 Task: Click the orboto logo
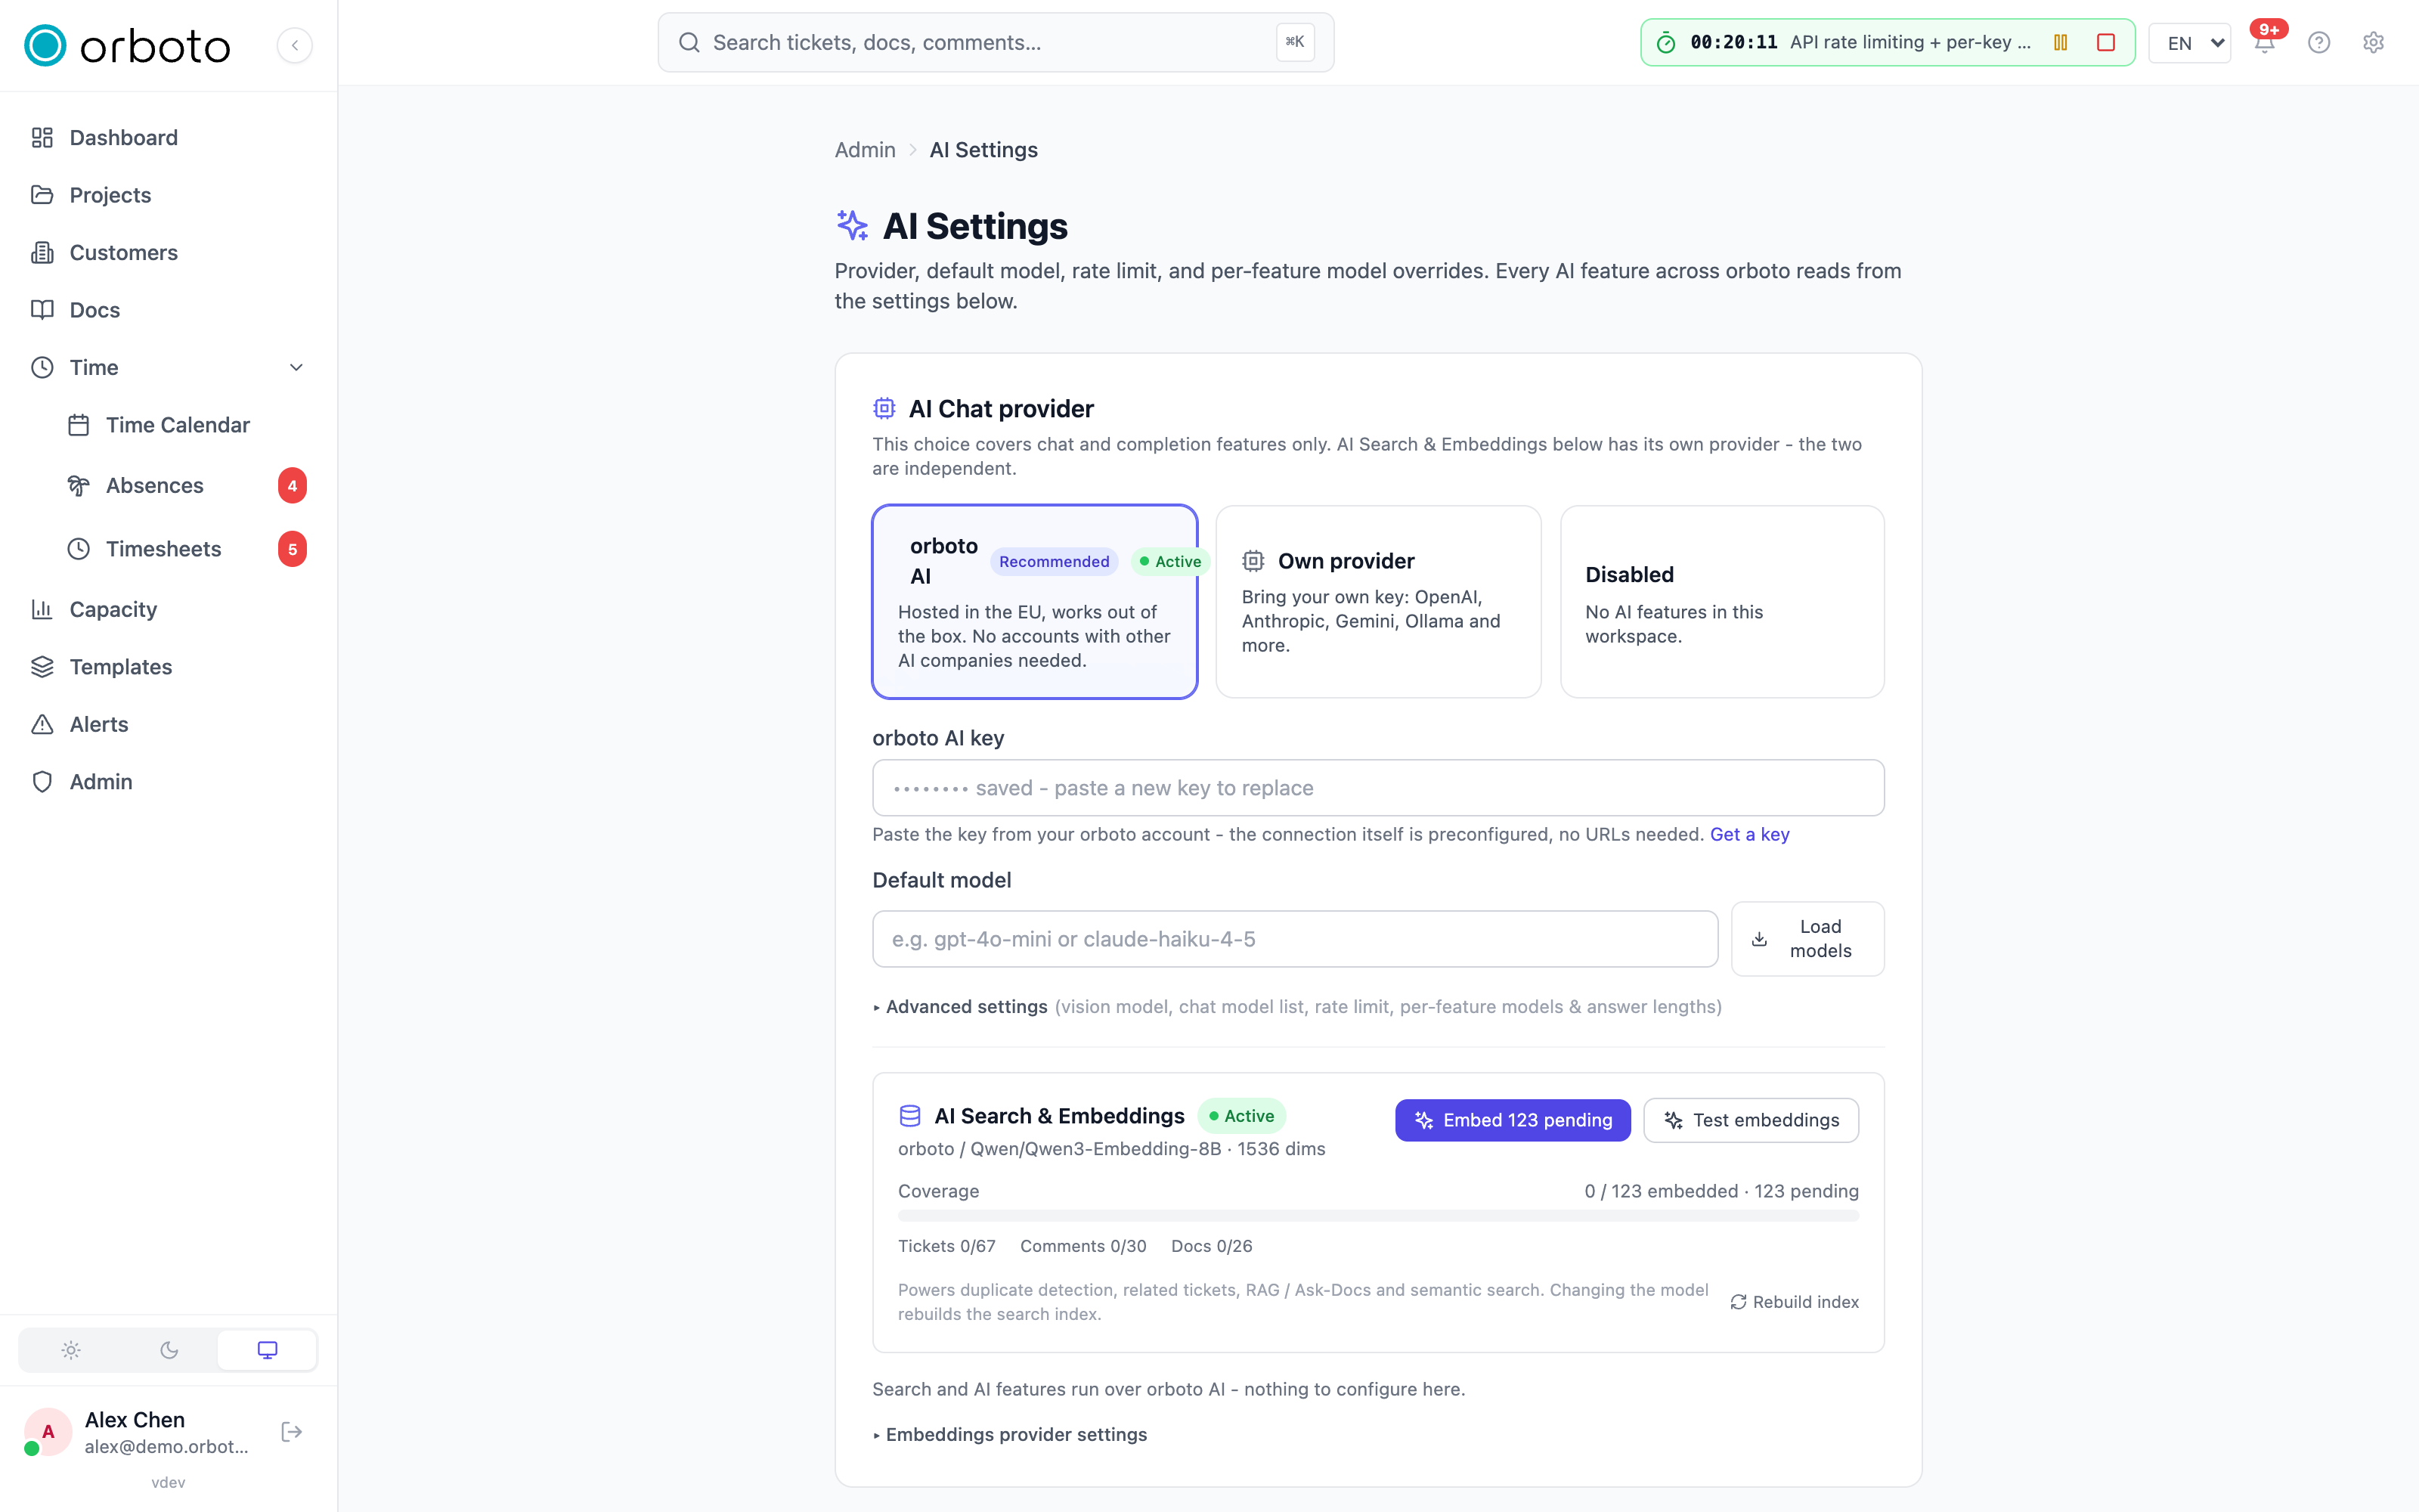click(127, 45)
